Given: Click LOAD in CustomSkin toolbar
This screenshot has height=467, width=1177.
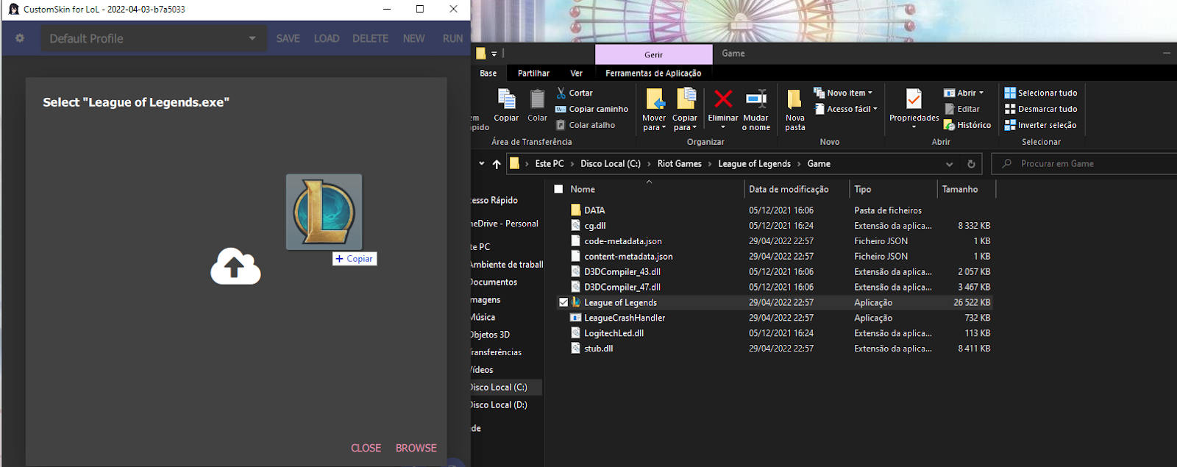Looking at the screenshot, I should pos(327,38).
